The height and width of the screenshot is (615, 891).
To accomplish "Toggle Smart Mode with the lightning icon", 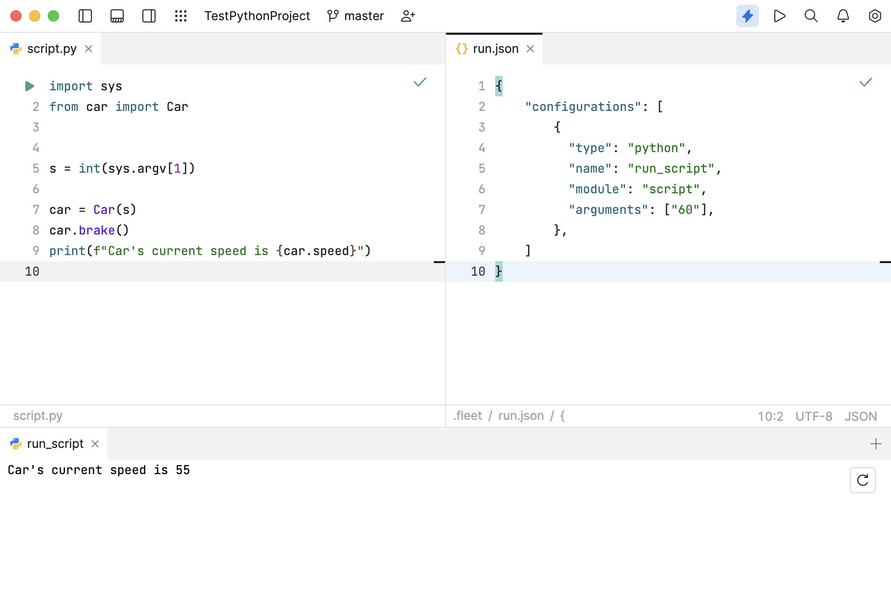I will (747, 15).
